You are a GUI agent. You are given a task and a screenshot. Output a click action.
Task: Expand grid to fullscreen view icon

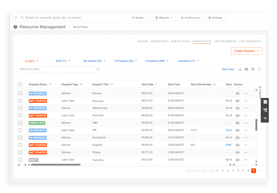tap(259, 69)
